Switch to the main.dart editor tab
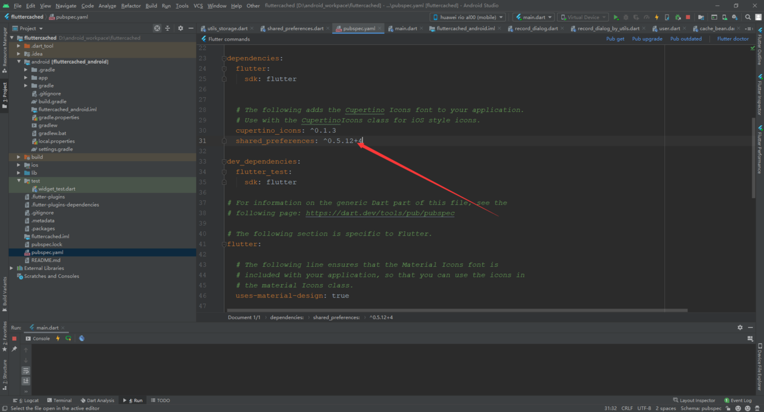This screenshot has height=412, width=764. [x=405, y=28]
